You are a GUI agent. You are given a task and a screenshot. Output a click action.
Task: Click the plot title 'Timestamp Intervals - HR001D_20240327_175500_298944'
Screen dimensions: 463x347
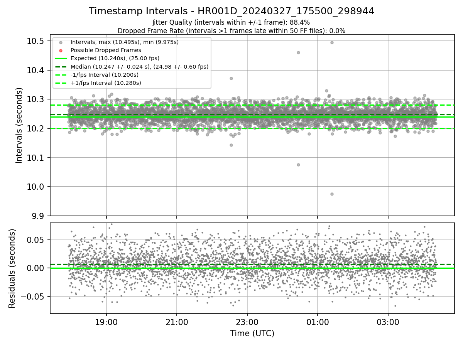pyautogui.click(x=231, y=11)
